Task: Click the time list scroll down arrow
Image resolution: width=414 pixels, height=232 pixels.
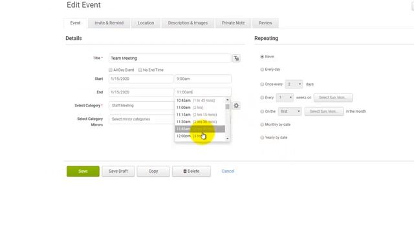Action: coord(227,139)
